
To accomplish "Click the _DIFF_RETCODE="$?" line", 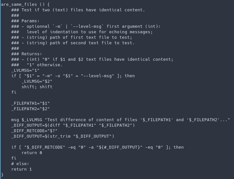I will pyautogui.click(x=34, y=131).
